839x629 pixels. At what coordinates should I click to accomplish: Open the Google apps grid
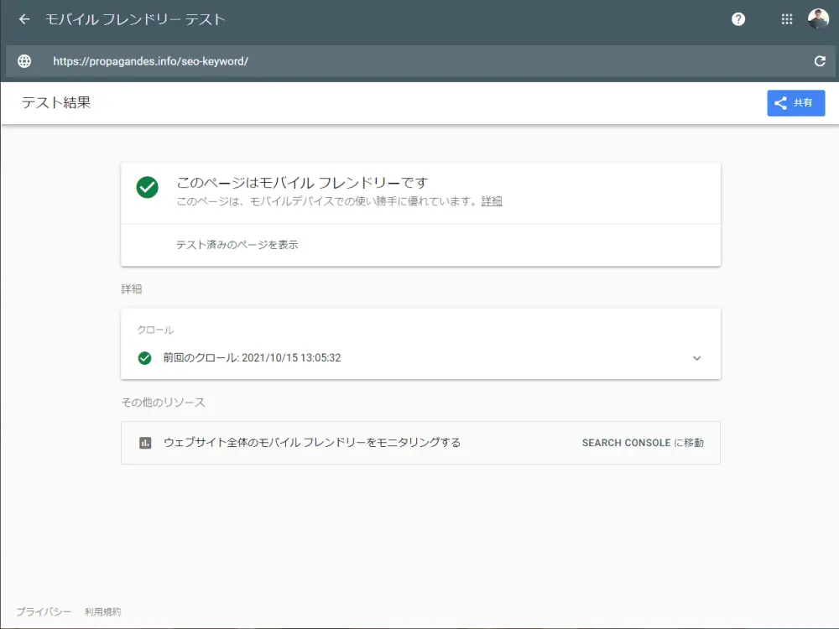click(786, 18)
